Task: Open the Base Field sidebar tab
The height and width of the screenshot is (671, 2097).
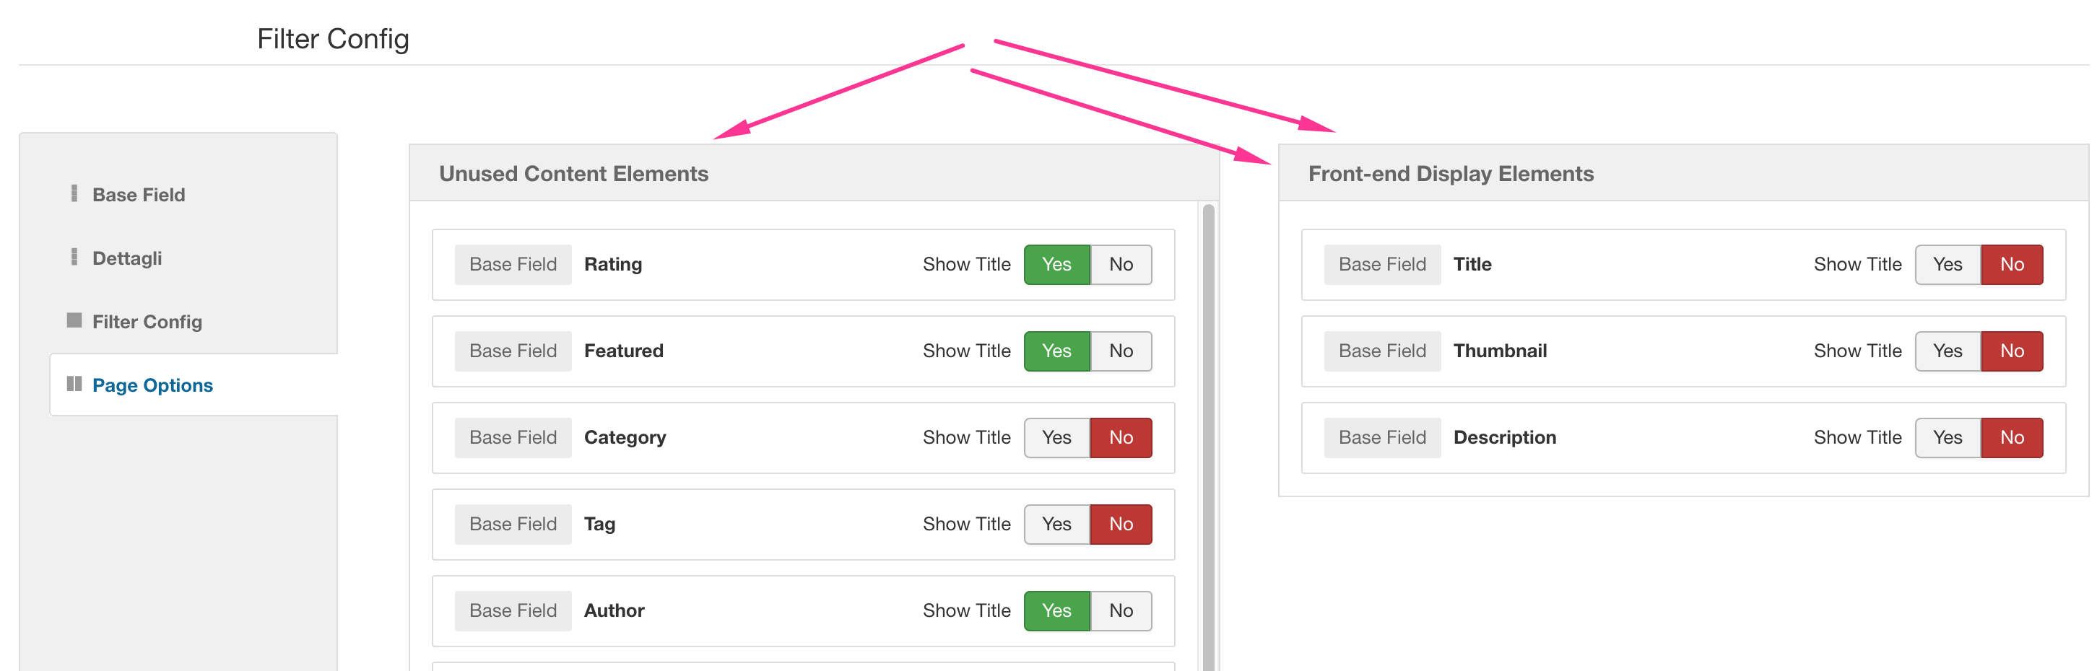Action: click(x=139, y=196)
